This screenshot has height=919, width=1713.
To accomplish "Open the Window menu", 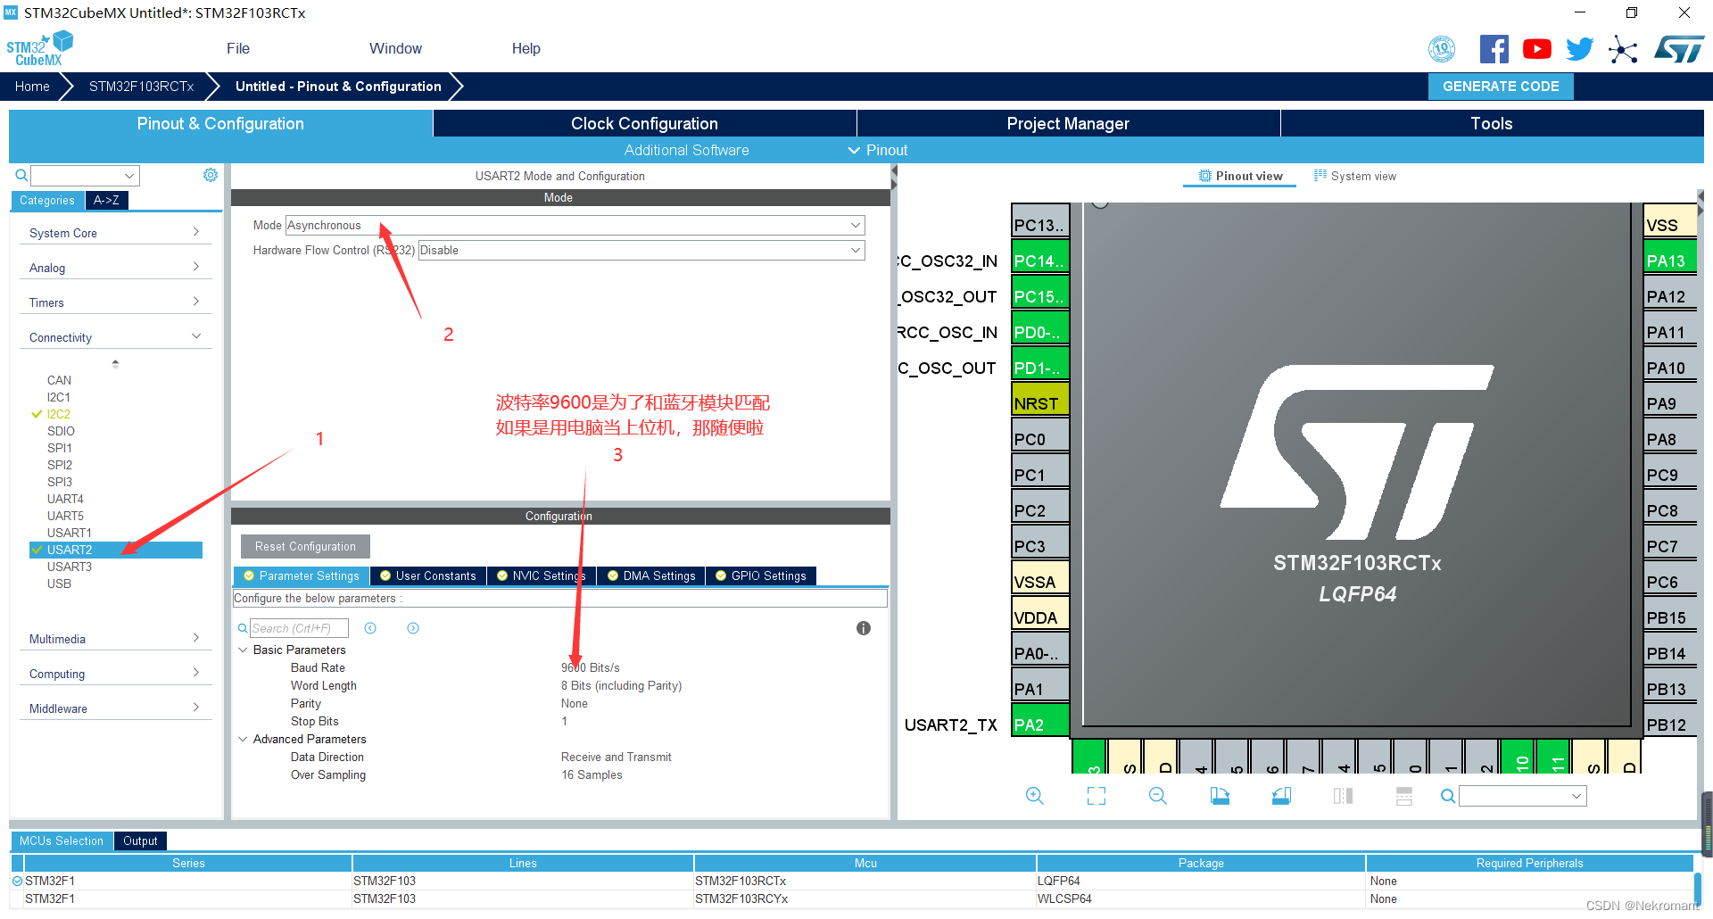I will pos(396,48).
